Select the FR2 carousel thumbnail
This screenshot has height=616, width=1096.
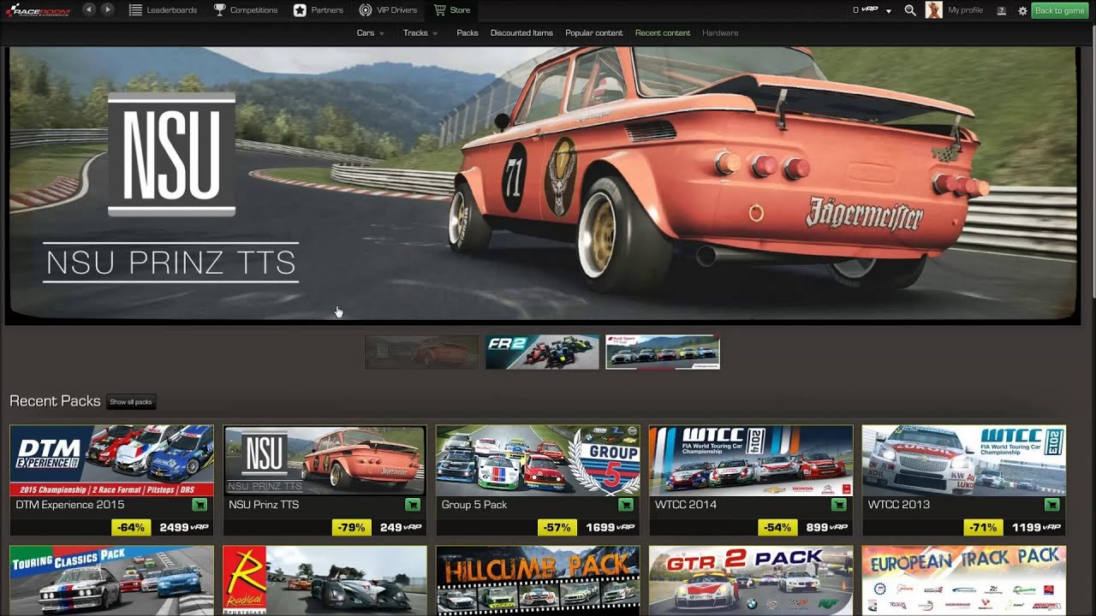point(542,352)
